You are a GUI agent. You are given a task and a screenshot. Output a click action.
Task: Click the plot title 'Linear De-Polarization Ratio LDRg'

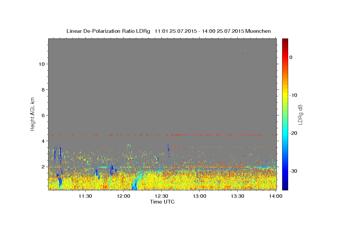coord(108,31)
